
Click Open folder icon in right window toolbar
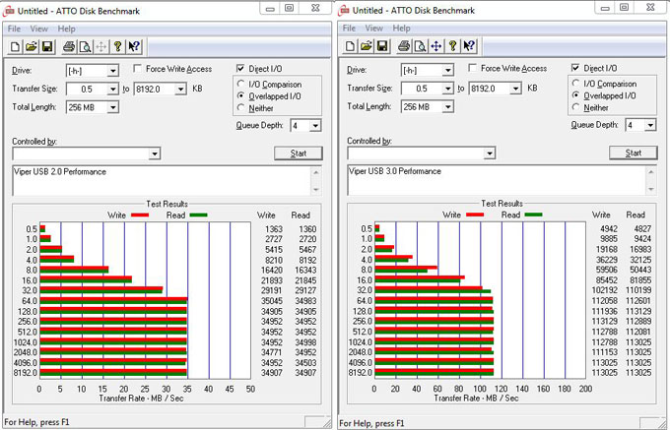coord(366,46)
